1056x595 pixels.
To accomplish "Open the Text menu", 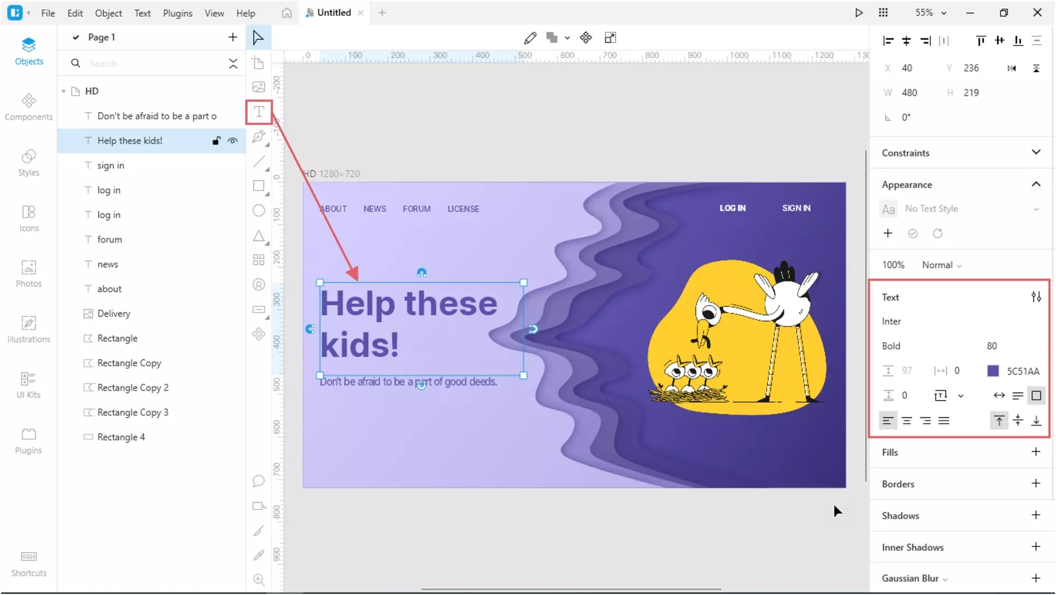I will click(142, 13).
